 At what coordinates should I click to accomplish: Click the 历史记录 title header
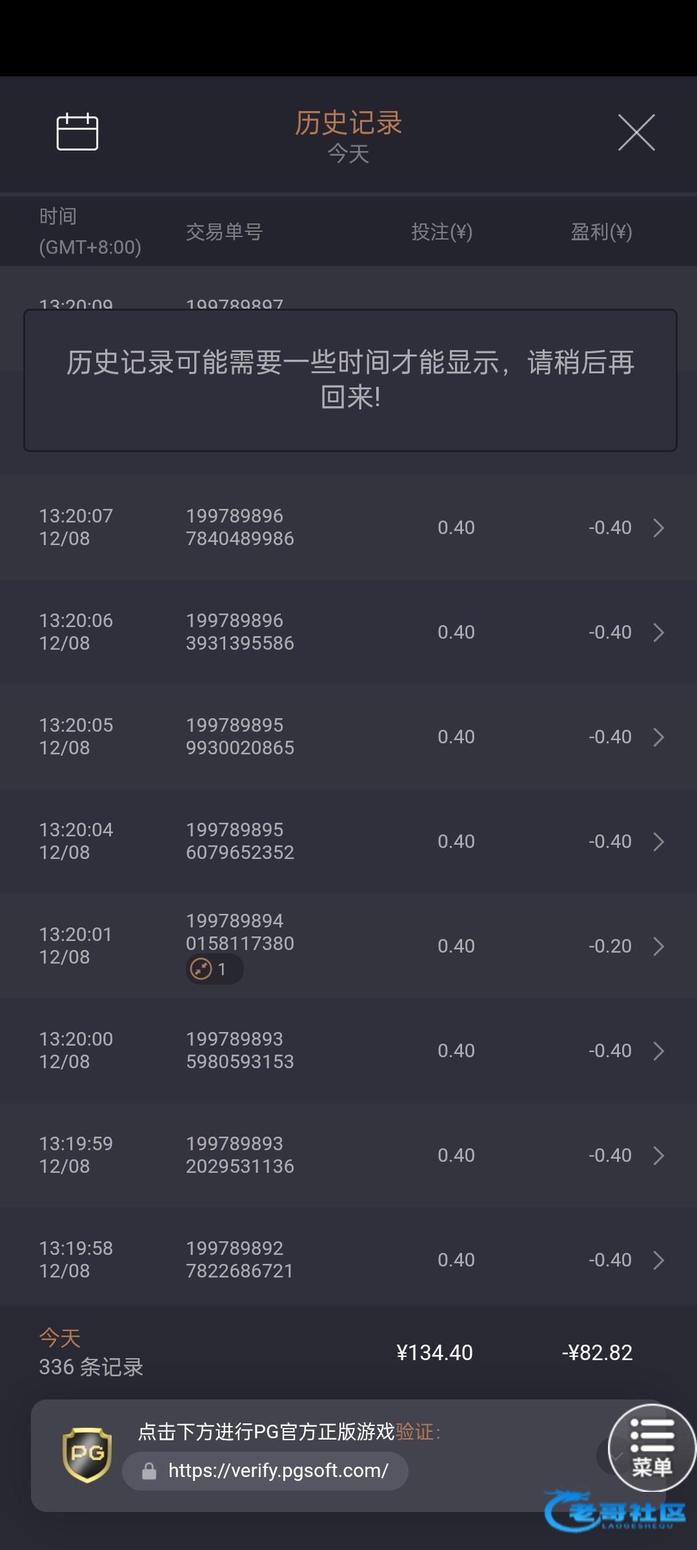[x=348, y=123]
